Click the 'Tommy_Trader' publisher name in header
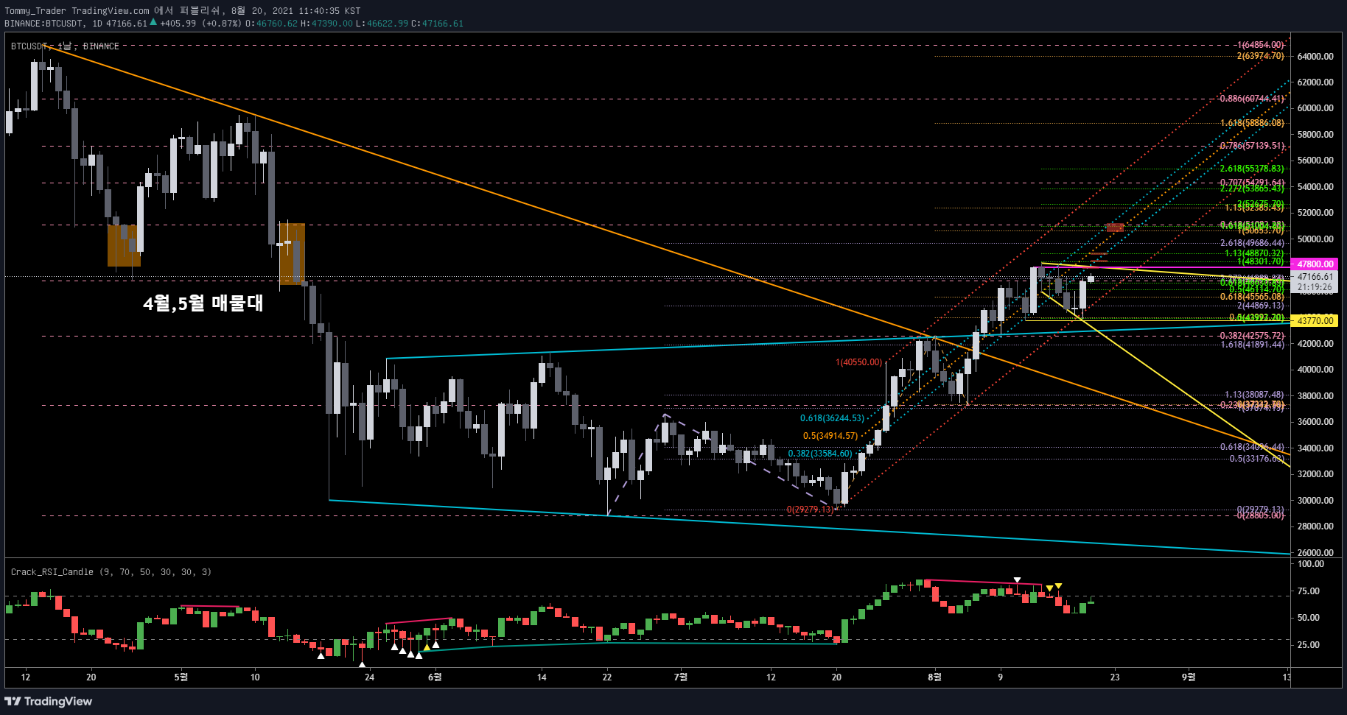Viewport: 1347px width, 715px height. tap(35, 10)
